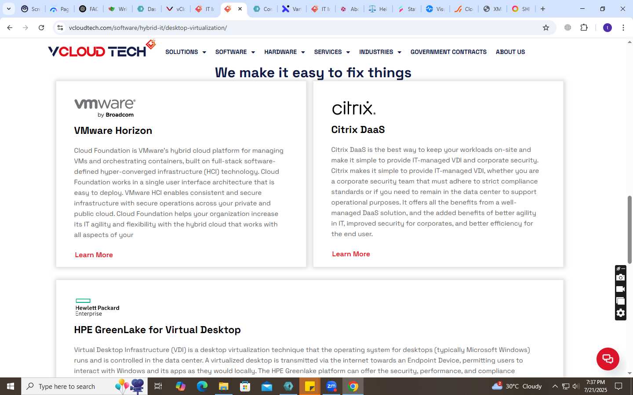Open the volume control in system tray
This screenshot has height=395, width=633.
576,386
